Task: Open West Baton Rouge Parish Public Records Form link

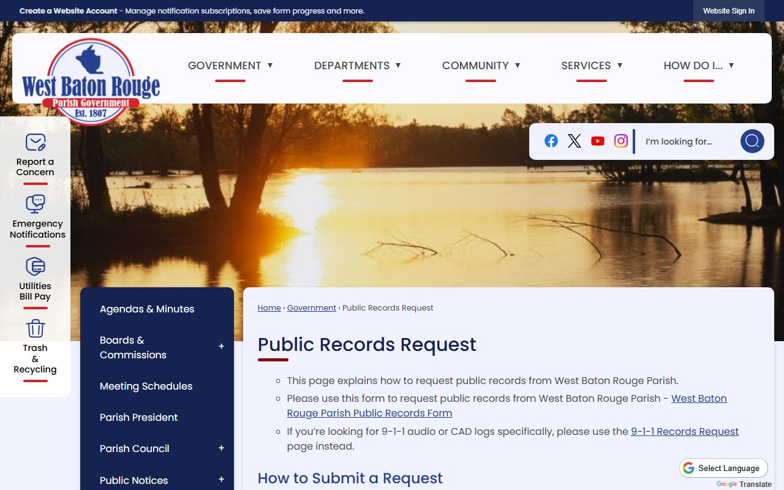Action: (507, 405)
